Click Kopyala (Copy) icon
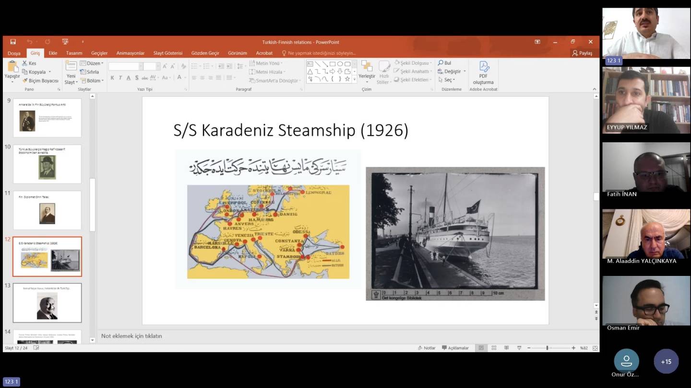691x388 pixels. coord(25,72)
